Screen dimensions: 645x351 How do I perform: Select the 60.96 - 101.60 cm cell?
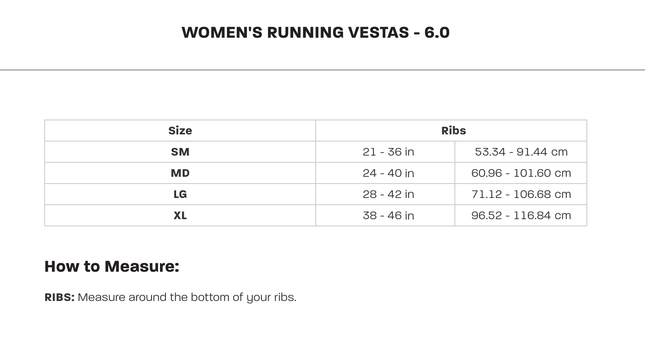point(521,173)
